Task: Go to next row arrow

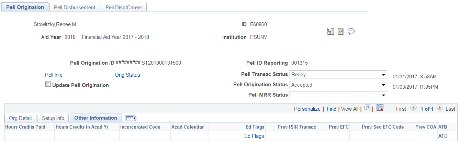Action: 440,108
